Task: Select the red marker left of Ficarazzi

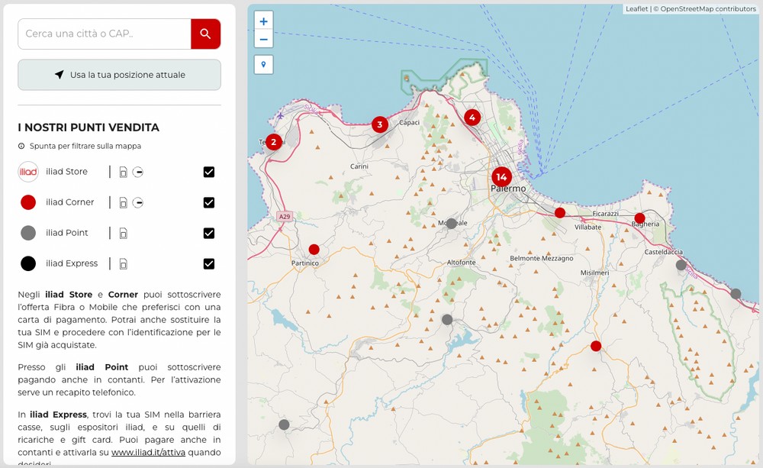Action: (559, 213)
